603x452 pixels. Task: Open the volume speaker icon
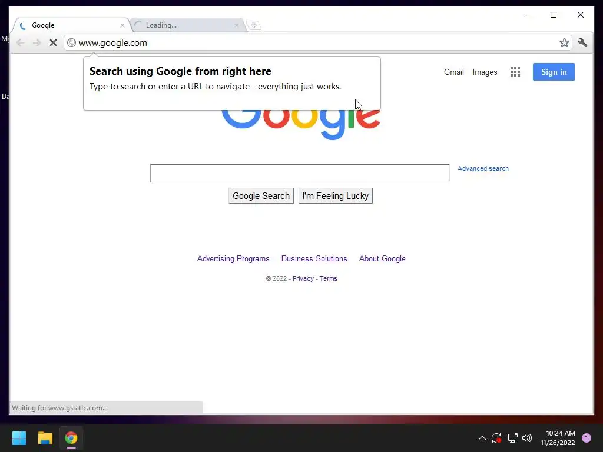[x=527, y=438]
